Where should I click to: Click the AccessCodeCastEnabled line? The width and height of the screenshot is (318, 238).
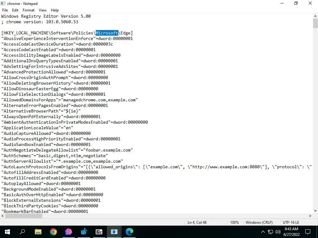(x=48, y=50)
